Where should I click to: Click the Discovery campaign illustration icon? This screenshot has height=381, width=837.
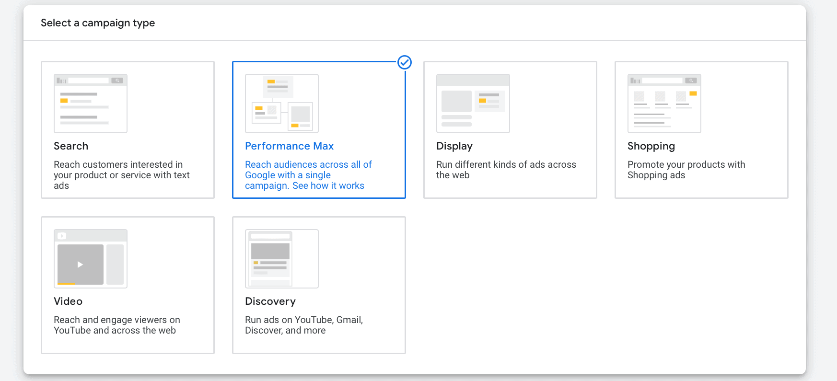point(282,259)
